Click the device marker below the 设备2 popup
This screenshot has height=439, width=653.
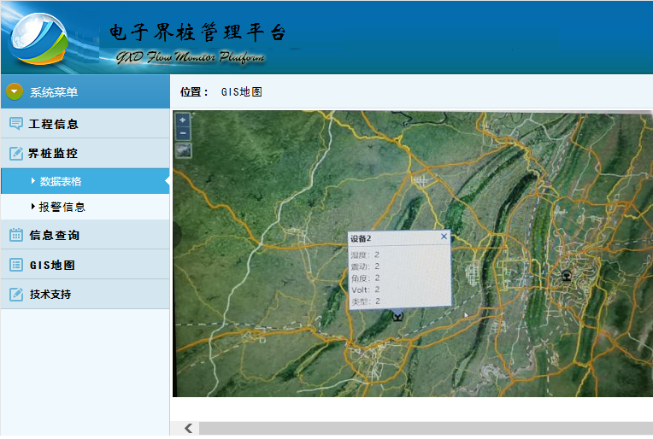tap(396, 315)
